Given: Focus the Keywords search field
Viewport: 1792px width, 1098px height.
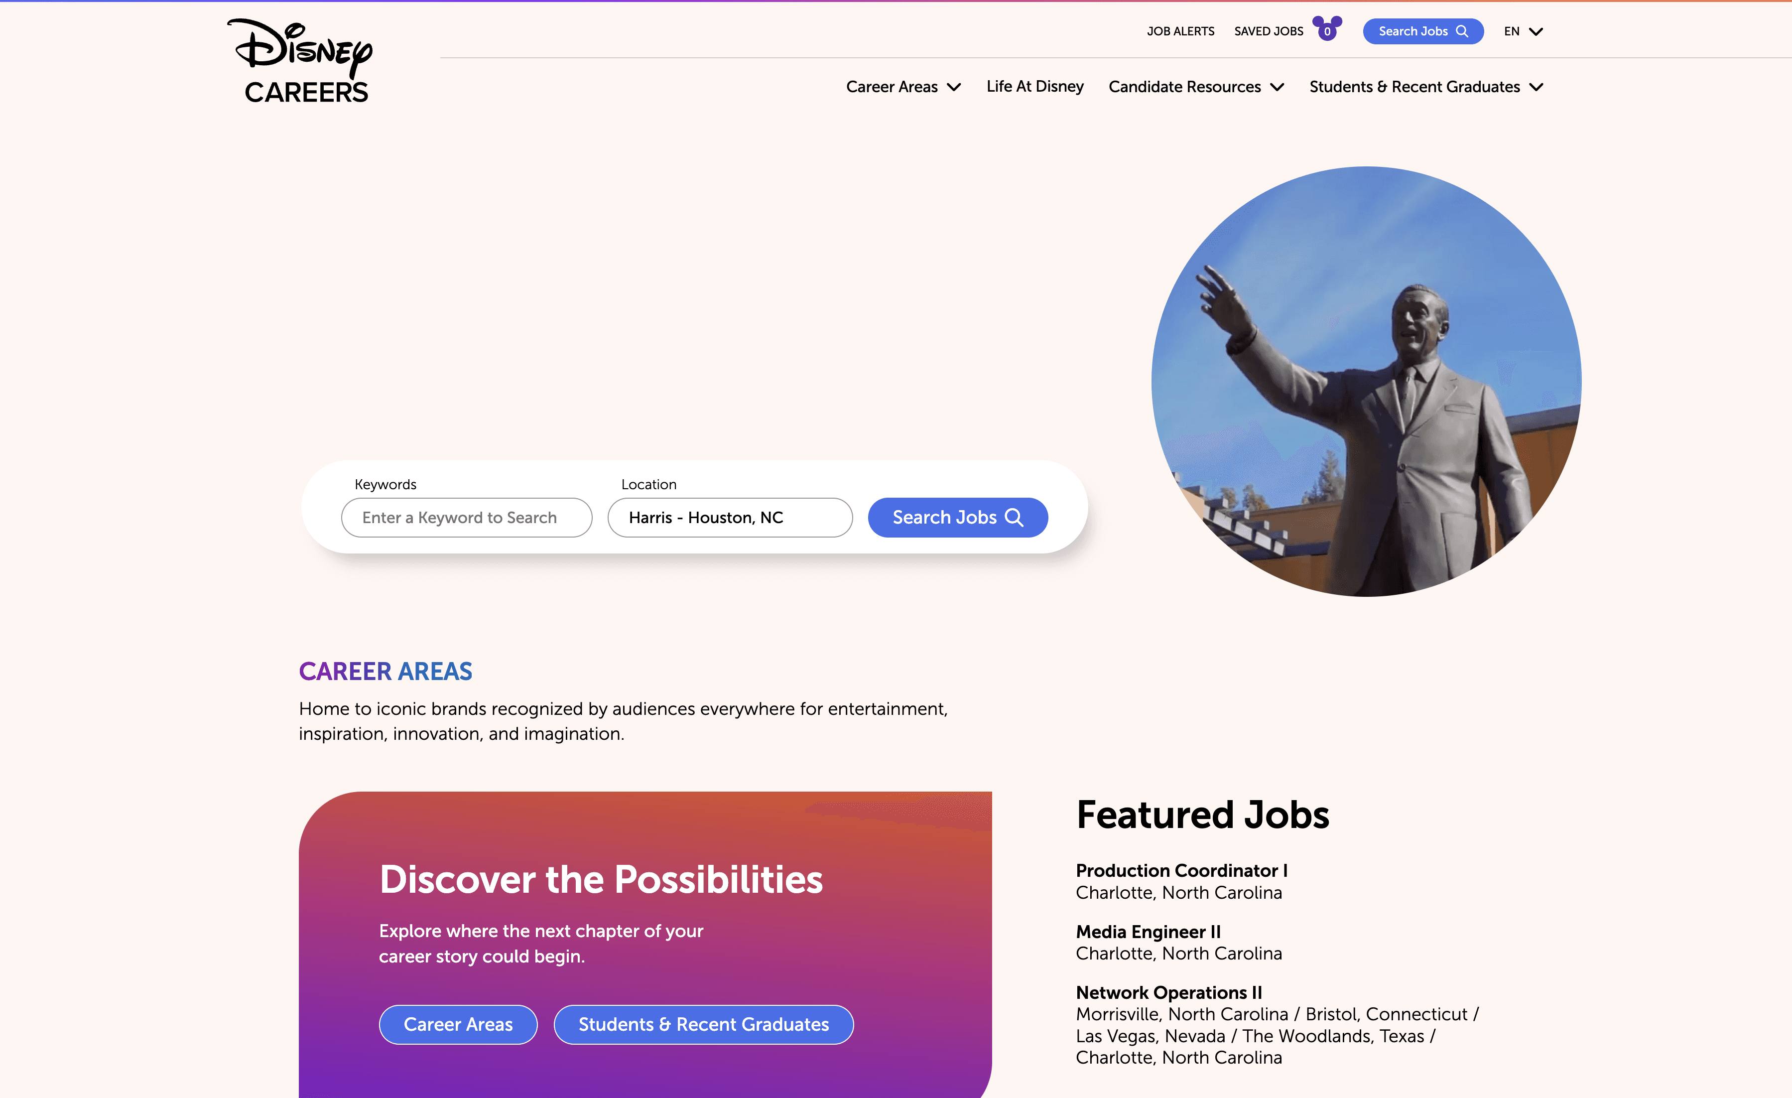Looking at the screenshot, I should tap(466, 517).
